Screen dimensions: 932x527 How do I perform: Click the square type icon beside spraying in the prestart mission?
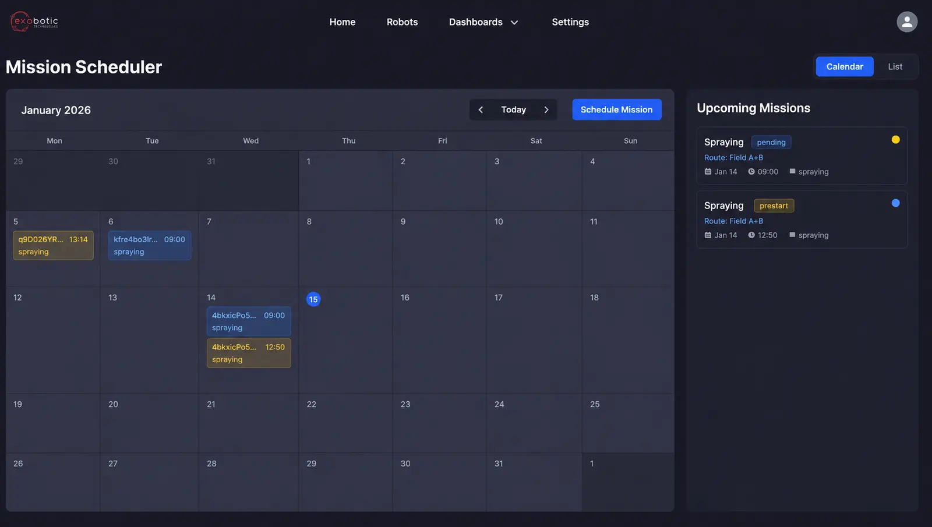792,235
